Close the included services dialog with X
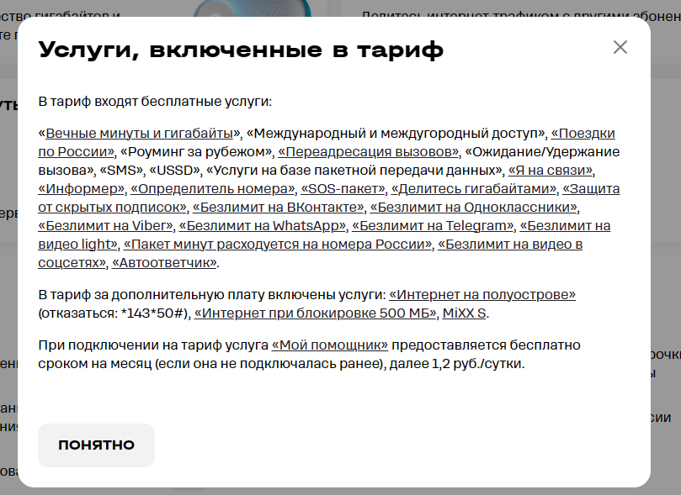 pos(620,47)
